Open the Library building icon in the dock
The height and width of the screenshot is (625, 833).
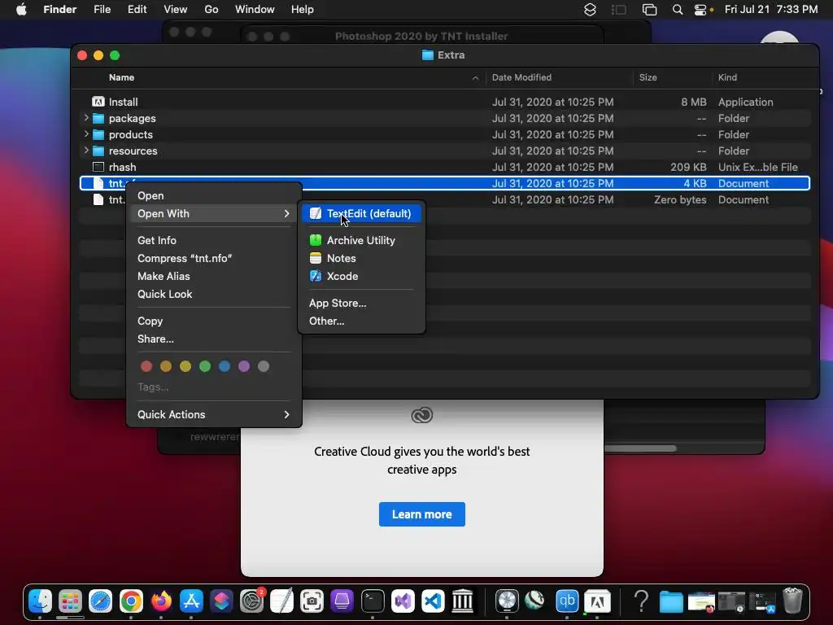pos(463,601)
